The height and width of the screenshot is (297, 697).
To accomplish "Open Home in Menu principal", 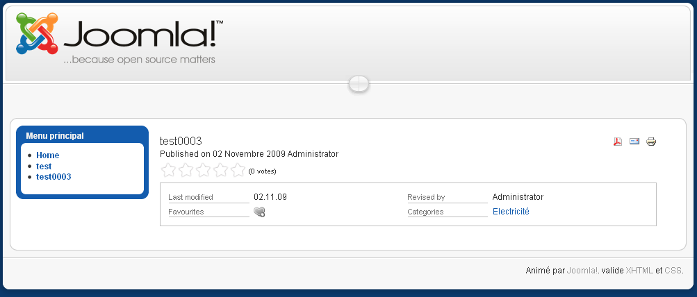I will [x=47, y=155].
